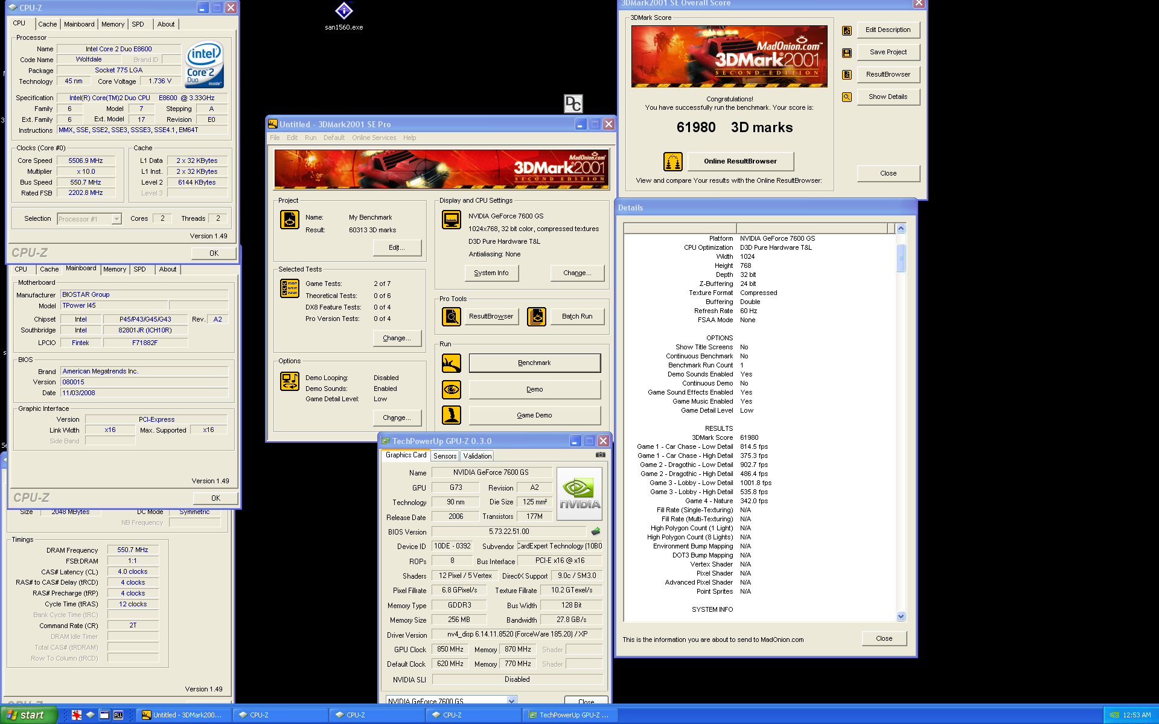Click the DC icon on the desktop
The image size is (1159, 724).
(x=573, y=104)
